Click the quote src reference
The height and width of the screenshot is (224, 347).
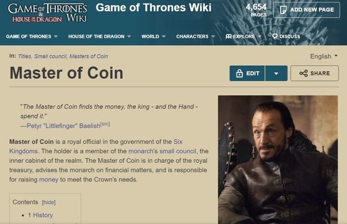coord(105,124)
